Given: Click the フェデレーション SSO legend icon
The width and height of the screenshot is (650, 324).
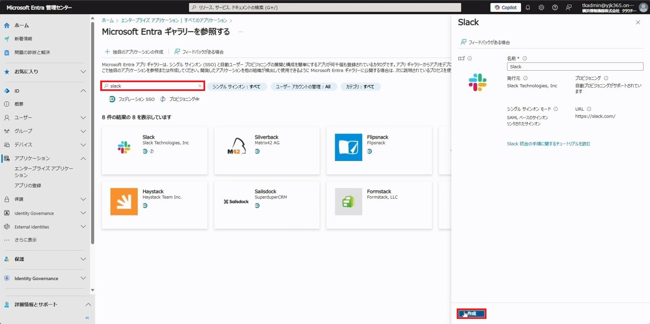Looking at the screenshot, I should point(112,99).
